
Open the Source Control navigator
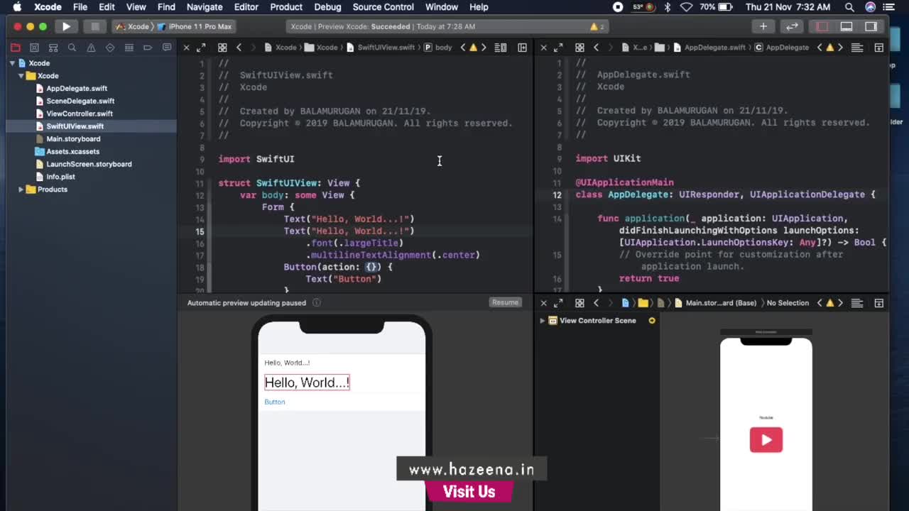pos(34,48)
